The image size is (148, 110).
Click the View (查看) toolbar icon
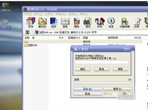coord(65,23)
